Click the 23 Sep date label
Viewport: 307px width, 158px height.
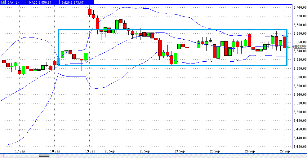145,151
